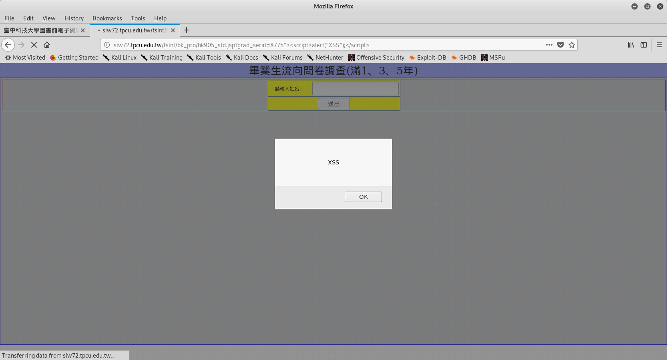The height and width of the screenshot is (360, 667).
Task: Open the Help menu
Action: coord(160,18)
